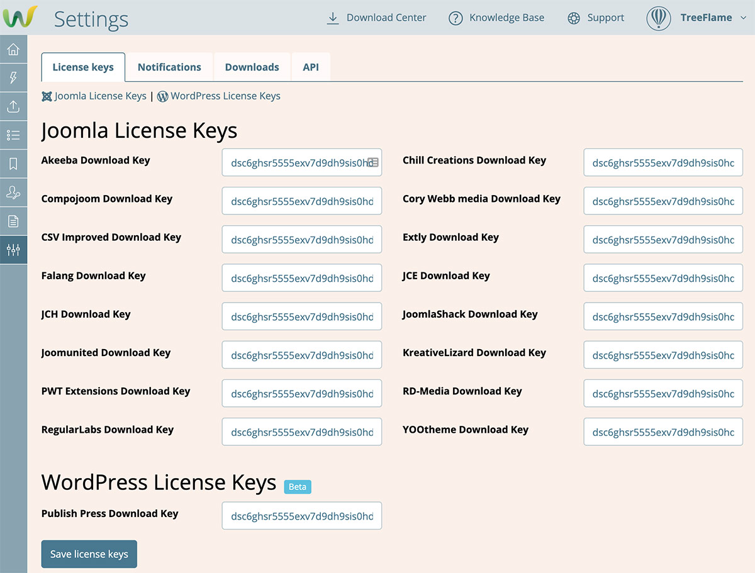Open the upload tray sidebar icon

coord(13,106)
